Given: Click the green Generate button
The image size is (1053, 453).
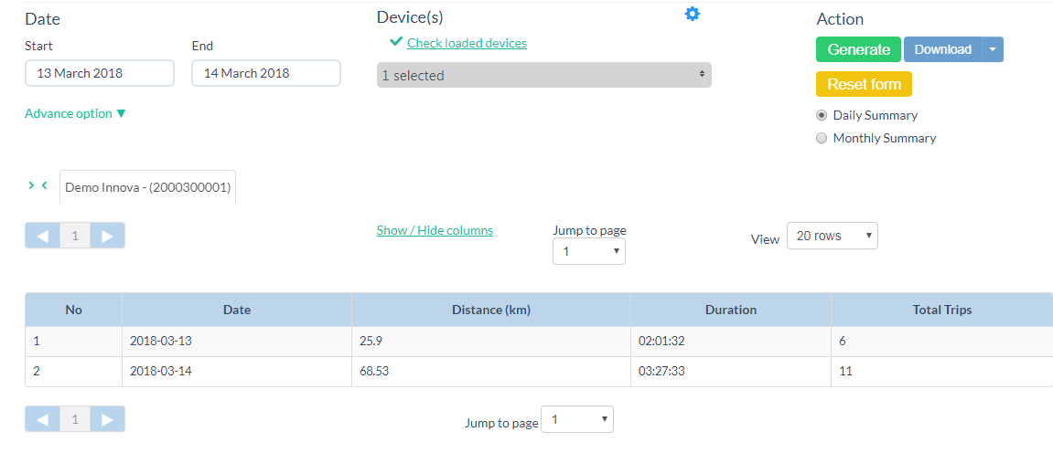Looking at the screenshot, I should (x=858, y=49).
